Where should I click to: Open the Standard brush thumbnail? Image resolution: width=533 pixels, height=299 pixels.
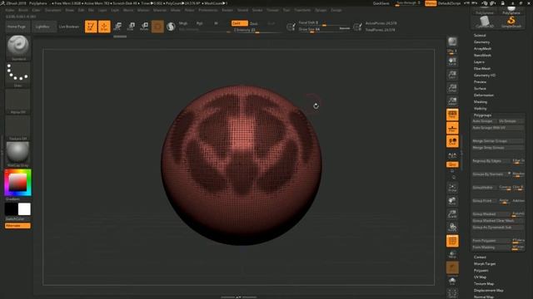17,47
